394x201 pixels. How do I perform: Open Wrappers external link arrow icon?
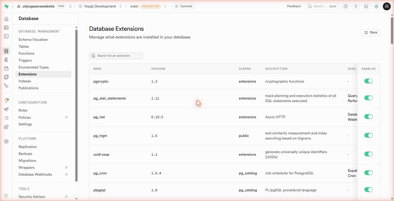click(x=66, y=168)
